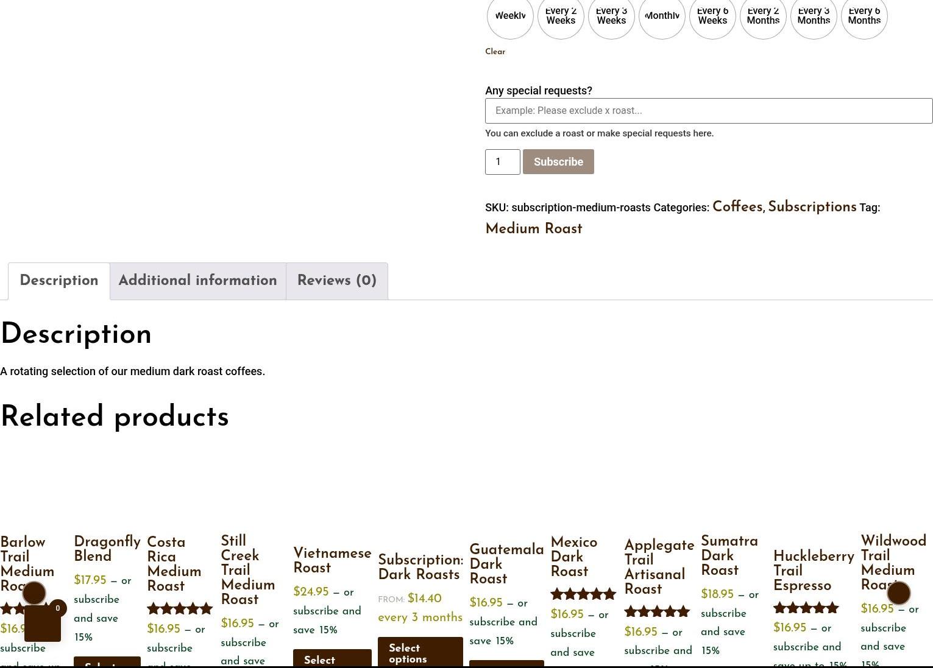
Task: Open the Reviews (0) tab
Action: (x=336, y=281)
